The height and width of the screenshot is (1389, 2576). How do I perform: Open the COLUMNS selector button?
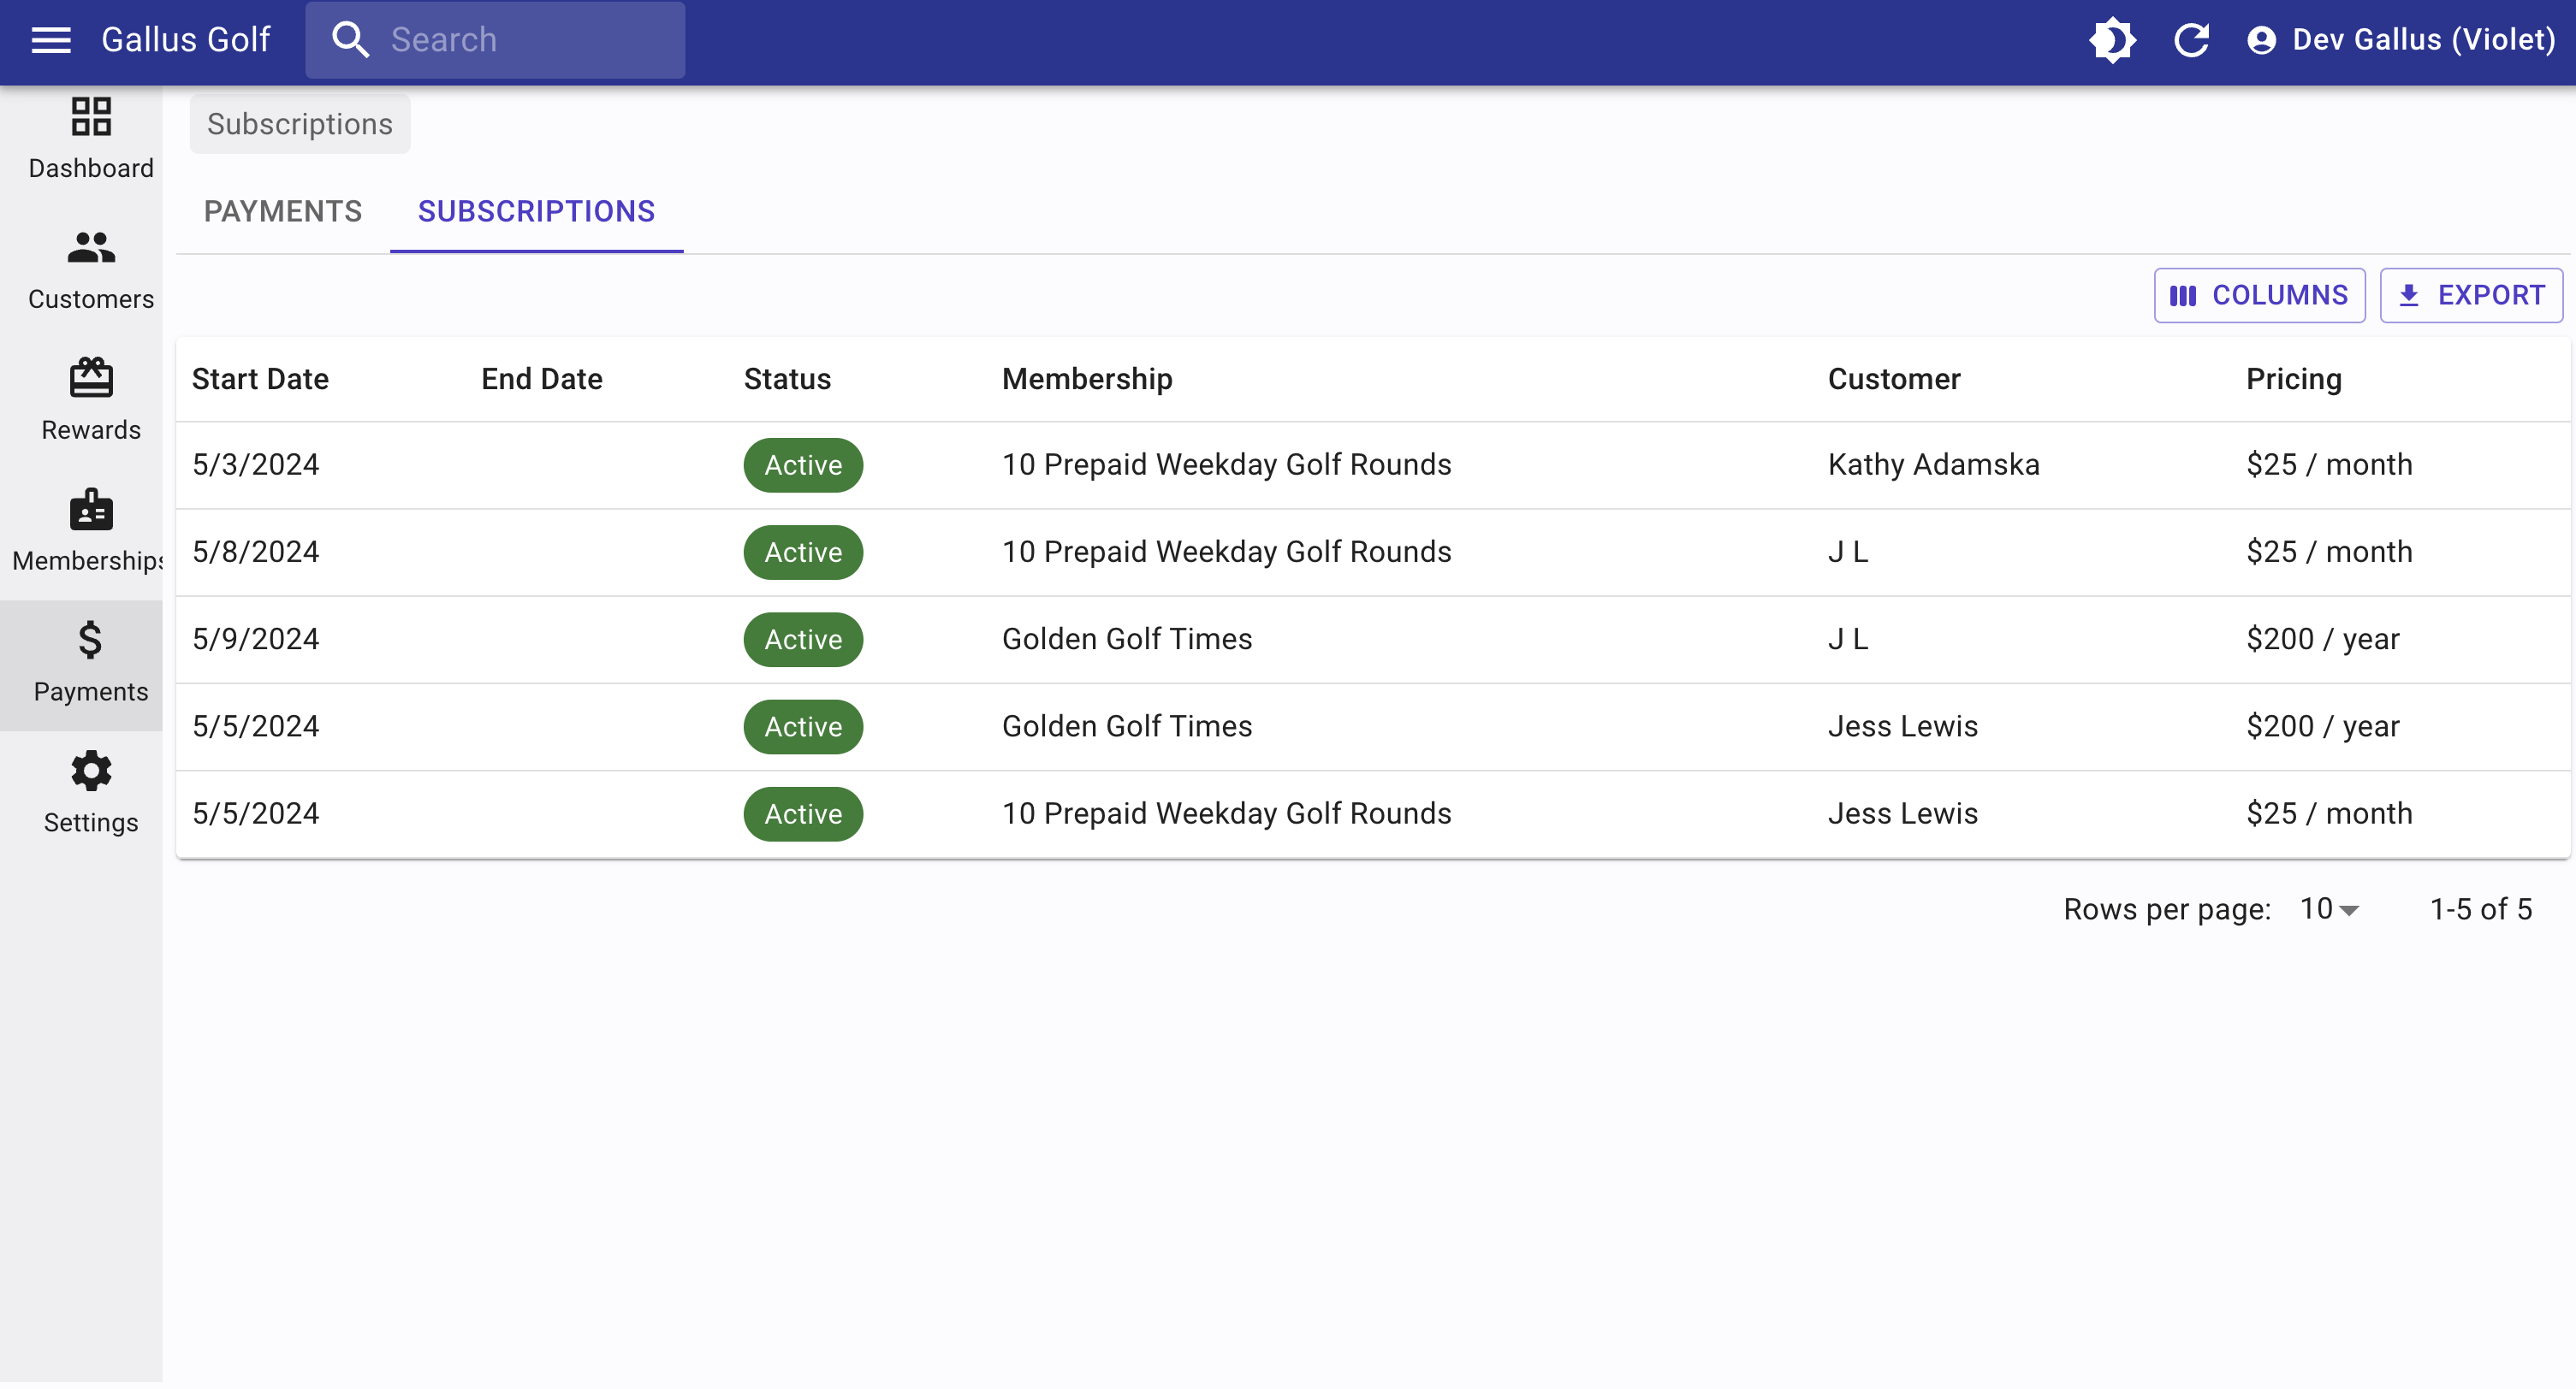point(2259,296)
